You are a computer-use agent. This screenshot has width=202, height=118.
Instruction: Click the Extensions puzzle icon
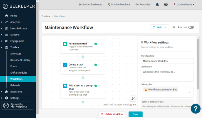6,92
